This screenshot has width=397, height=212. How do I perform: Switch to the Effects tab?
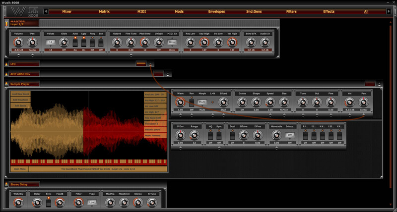(x=329, y=11)
